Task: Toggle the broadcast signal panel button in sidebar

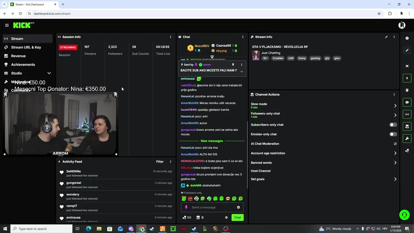Action: (407, 114)
